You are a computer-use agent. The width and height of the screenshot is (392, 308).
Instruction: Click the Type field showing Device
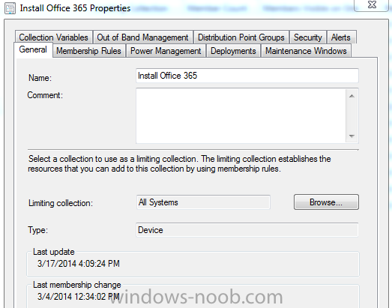point(247,230)
